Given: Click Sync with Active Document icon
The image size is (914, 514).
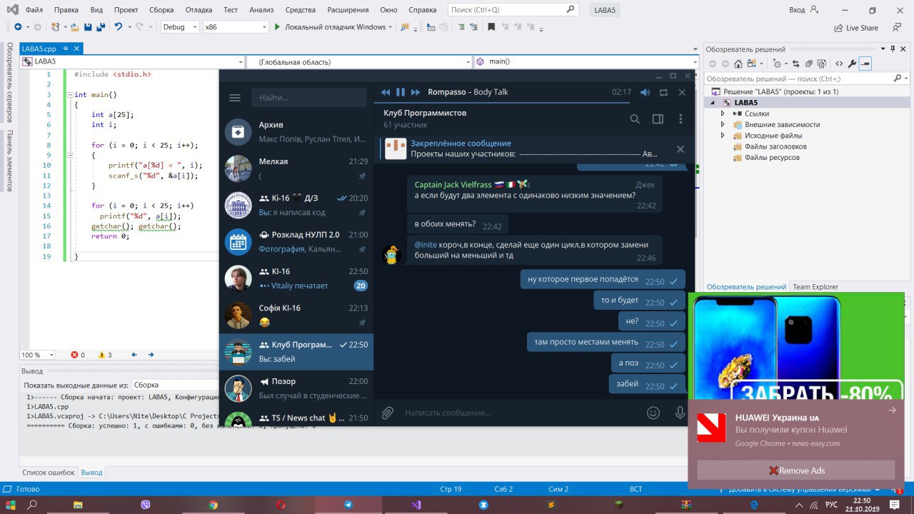Looking at the screenshot, I should coord(796,64).
